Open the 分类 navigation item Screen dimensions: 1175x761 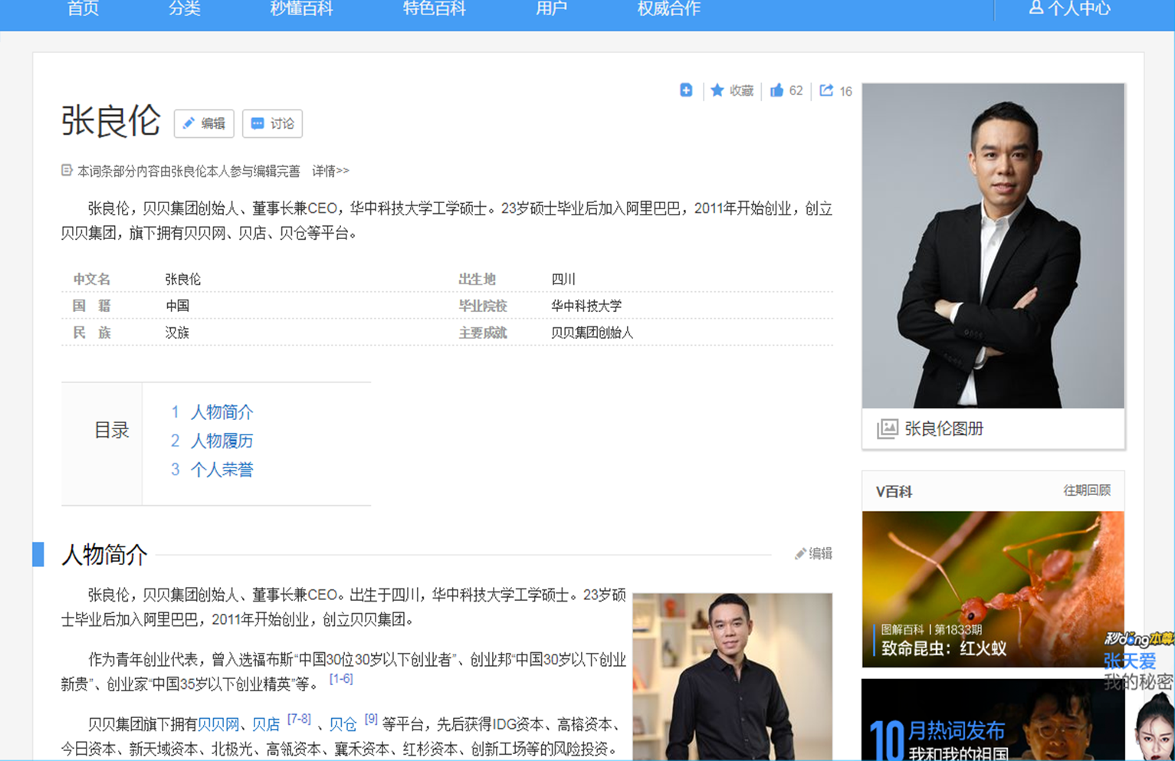184,8
